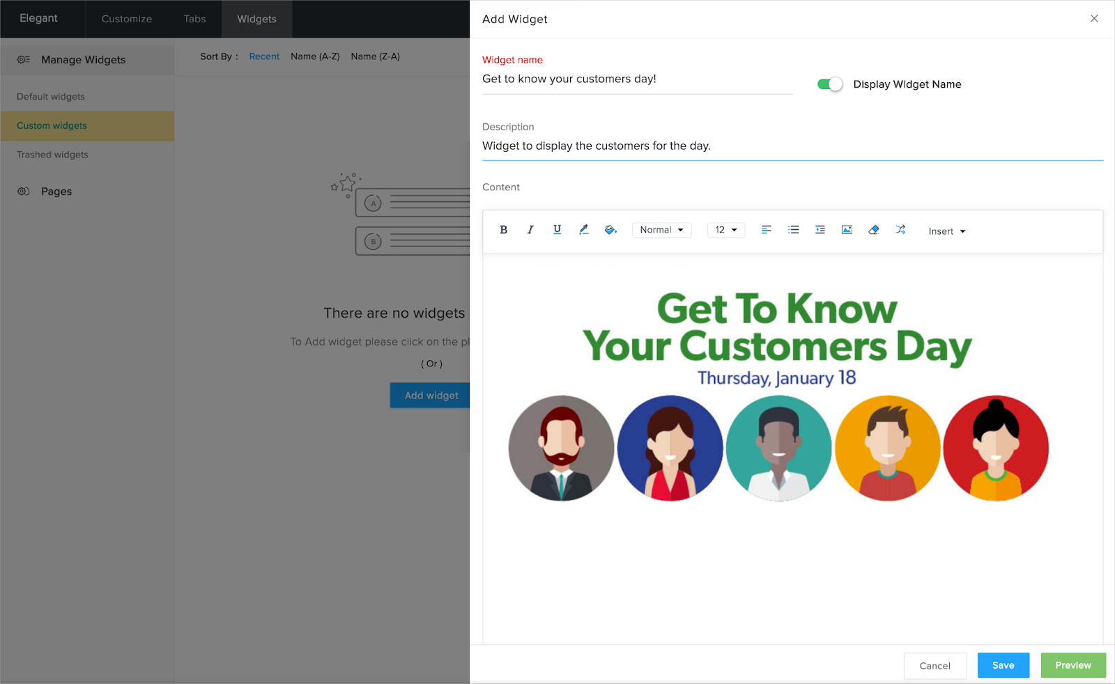
Task: Switch to the Customize tab
Action: point(126,19)
